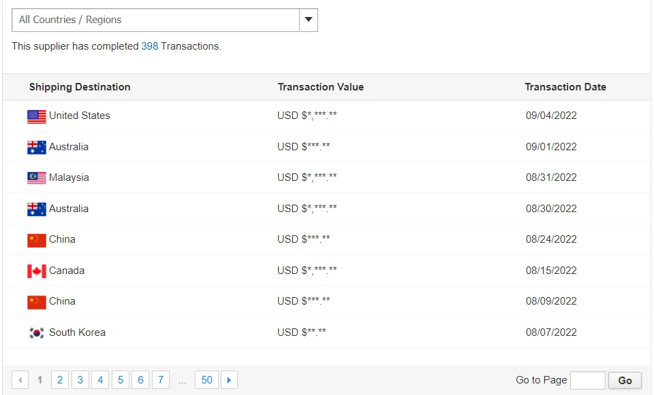Jump to page 2
This screenshot has width=654, height=395.
click(x=60, y=380)
